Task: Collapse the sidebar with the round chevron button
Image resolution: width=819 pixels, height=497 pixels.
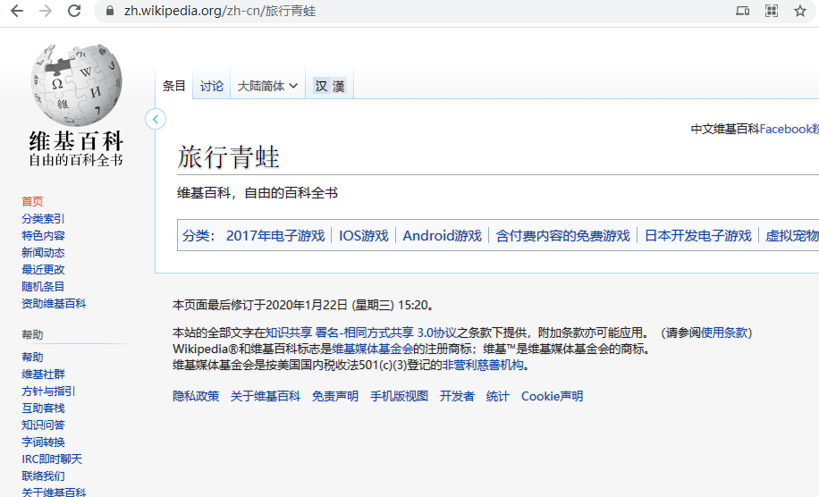Action: 156,119
